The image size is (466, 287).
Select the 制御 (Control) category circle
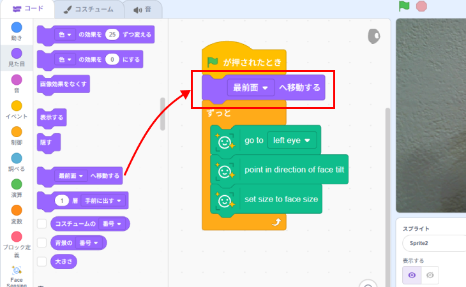(x=17, y=132)
